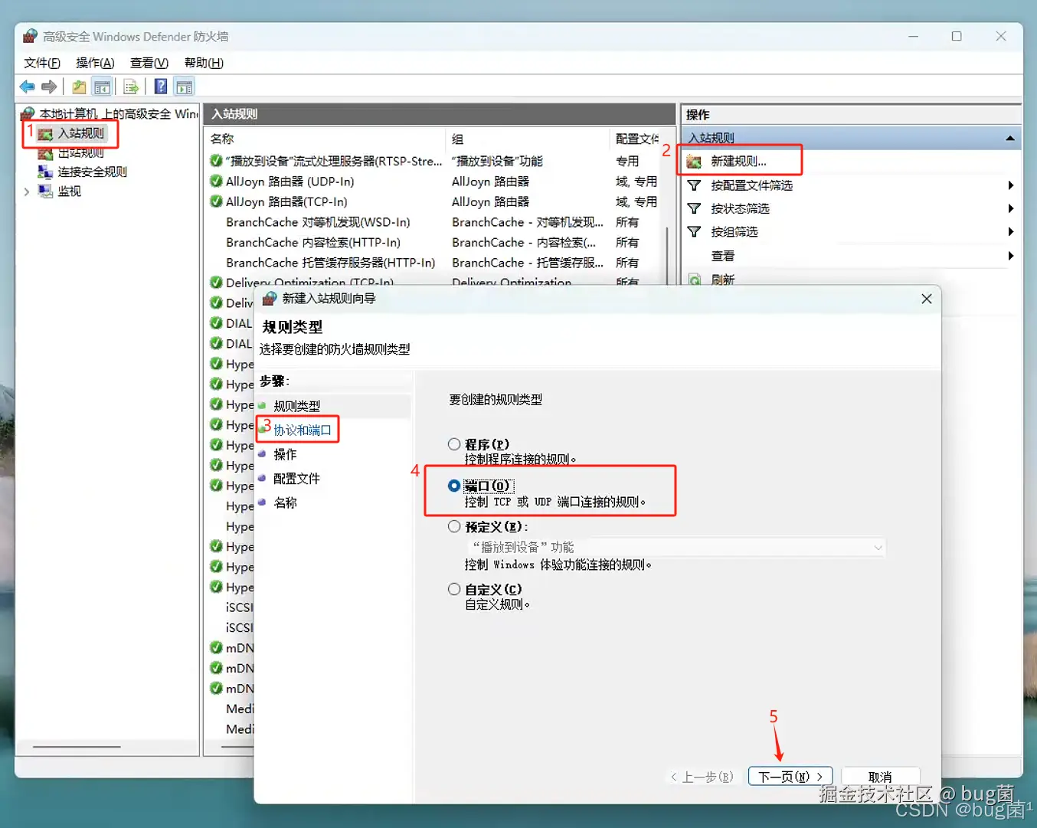Viewport: 1037px width, 828px height.
Task: Click the Forward arrow toolbar icon
Action: (49, 87)
